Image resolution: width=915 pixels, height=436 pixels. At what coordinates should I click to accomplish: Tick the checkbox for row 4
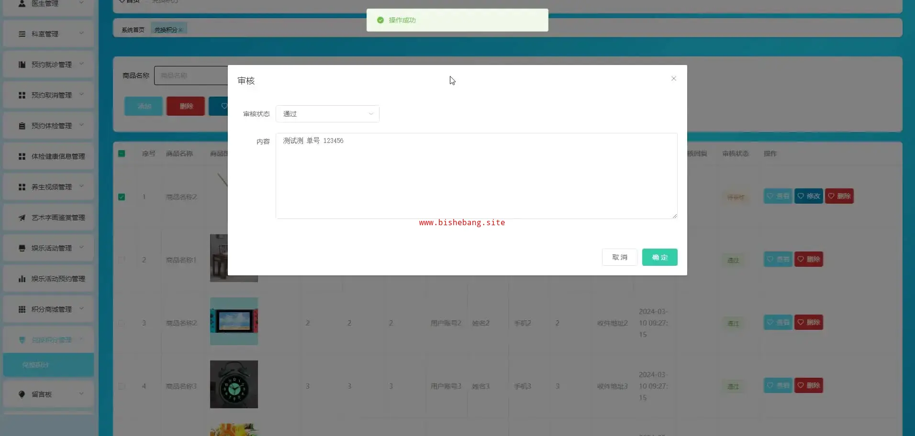(x=122, y=386)
